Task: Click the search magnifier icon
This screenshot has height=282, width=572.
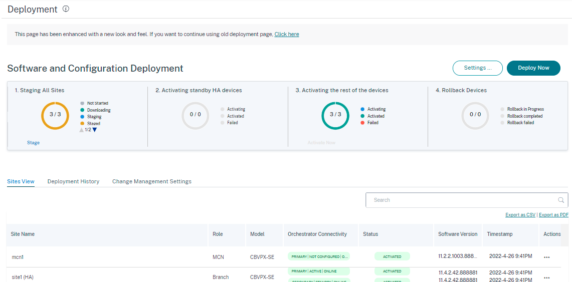Action: click(x=561, y=200)
